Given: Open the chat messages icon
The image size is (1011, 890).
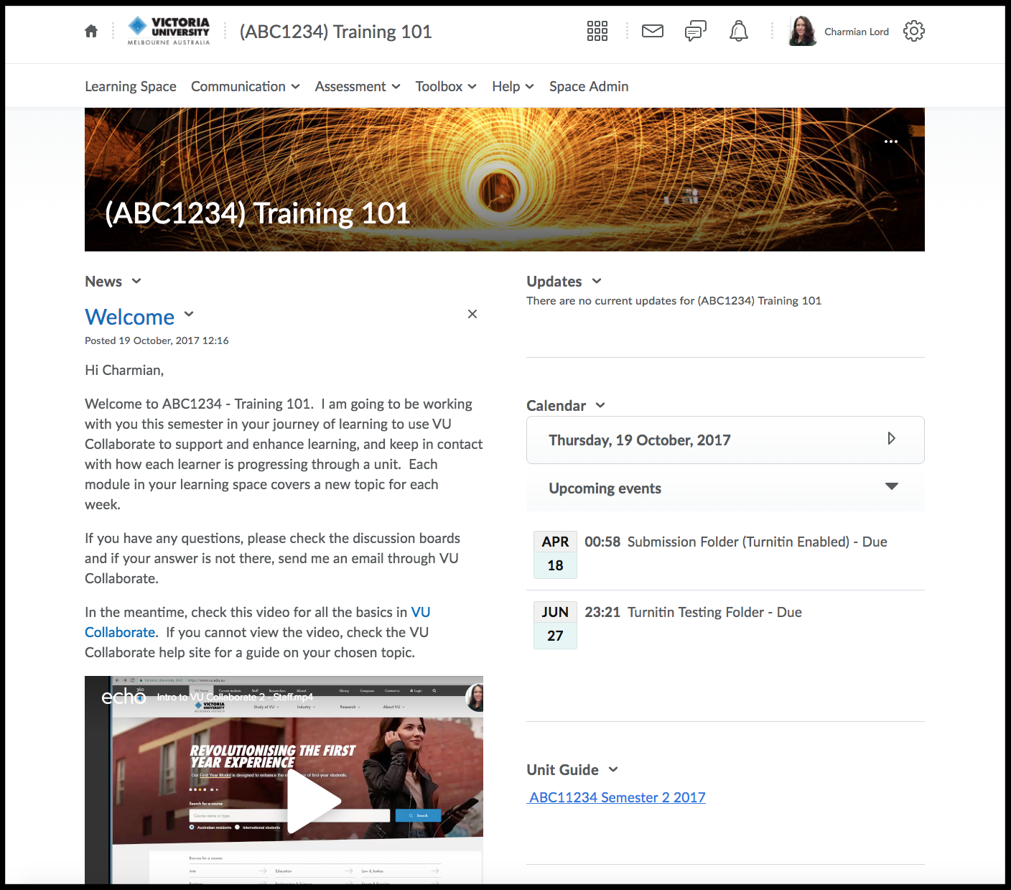Looking at the screenshot, I should coord(695,31).
